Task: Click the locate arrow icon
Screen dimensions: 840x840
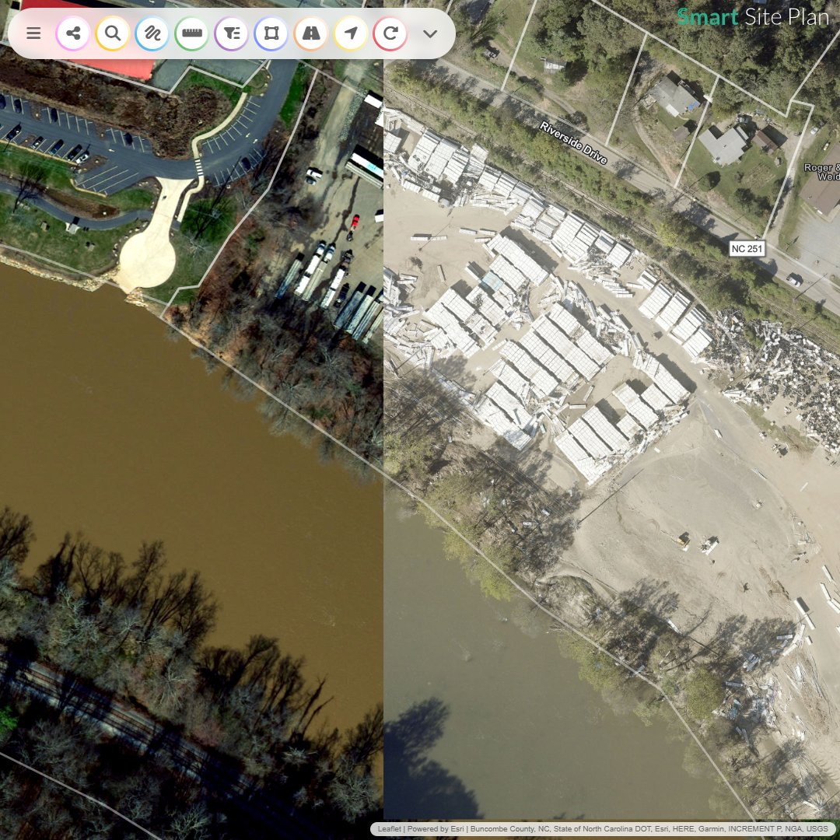Action: pos(350,33)
